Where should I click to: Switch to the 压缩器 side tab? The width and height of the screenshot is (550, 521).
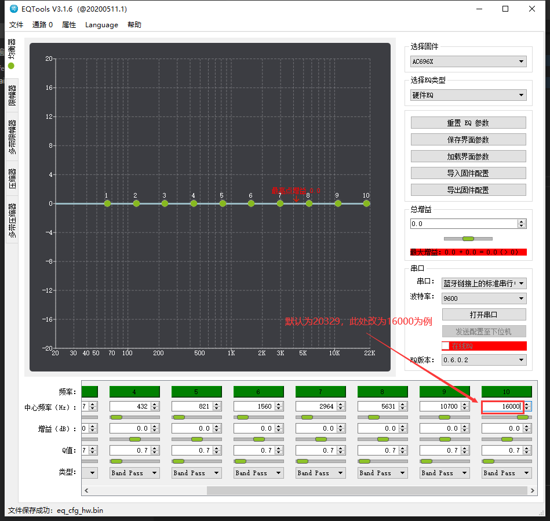click(x=12, y=178)
